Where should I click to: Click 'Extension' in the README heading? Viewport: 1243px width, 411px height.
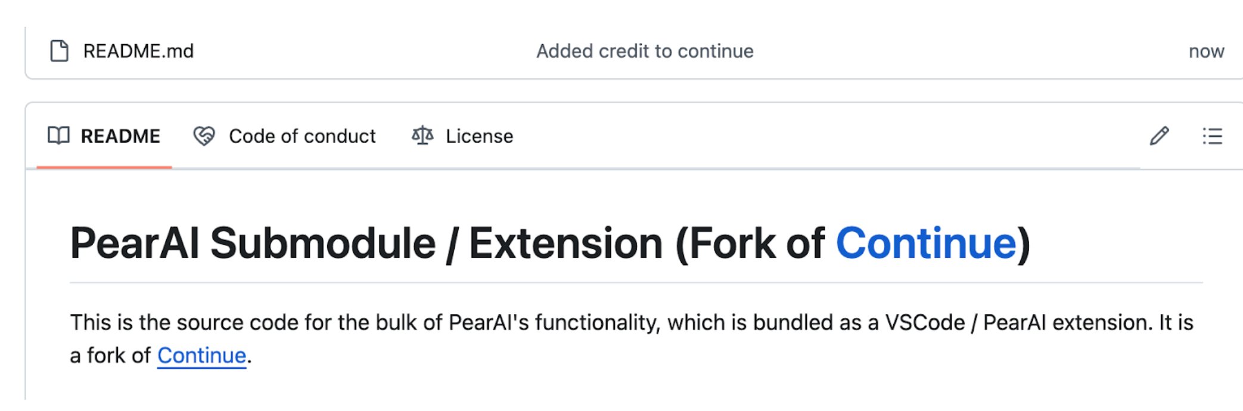tap(565, 244)
